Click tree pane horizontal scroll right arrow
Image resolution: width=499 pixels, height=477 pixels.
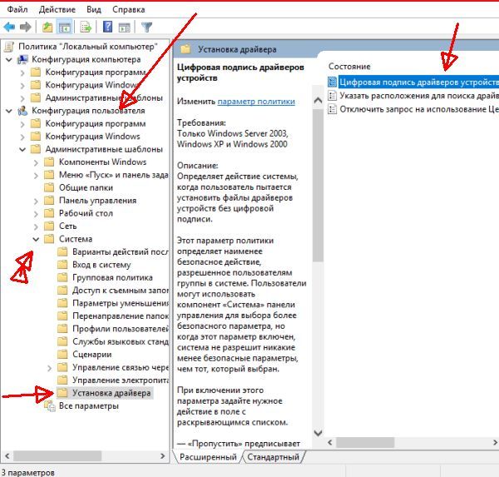pyautogui.click(x=163, y=456)
